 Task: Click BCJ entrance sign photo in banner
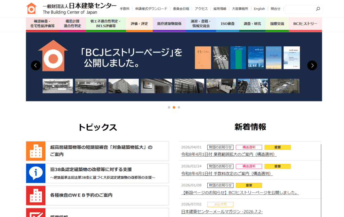click(157, 86)
